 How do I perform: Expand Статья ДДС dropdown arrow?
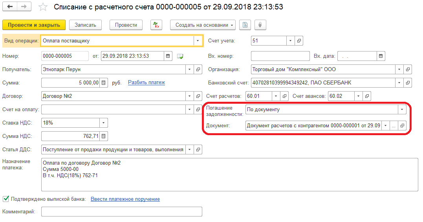pyautogui.click(x=190, y=150)
